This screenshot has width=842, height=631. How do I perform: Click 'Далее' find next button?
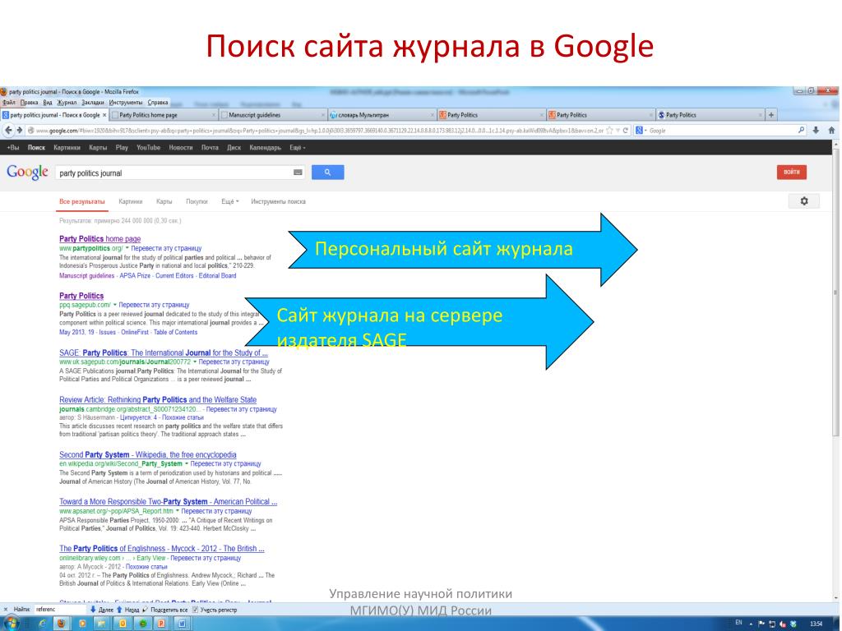(101, 610)
